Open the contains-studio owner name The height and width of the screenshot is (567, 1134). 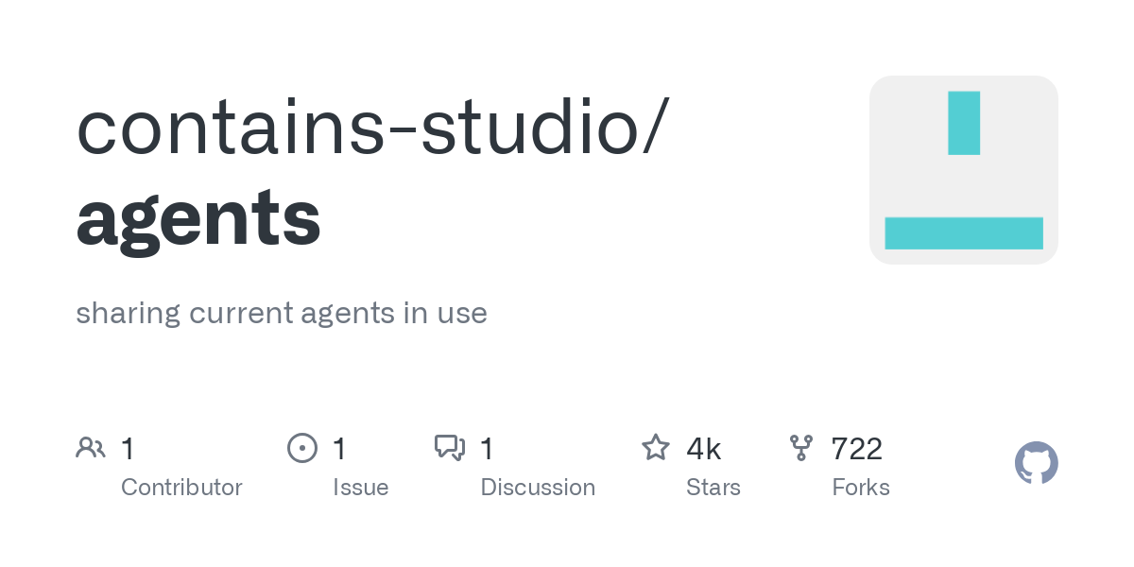[361, 128]
